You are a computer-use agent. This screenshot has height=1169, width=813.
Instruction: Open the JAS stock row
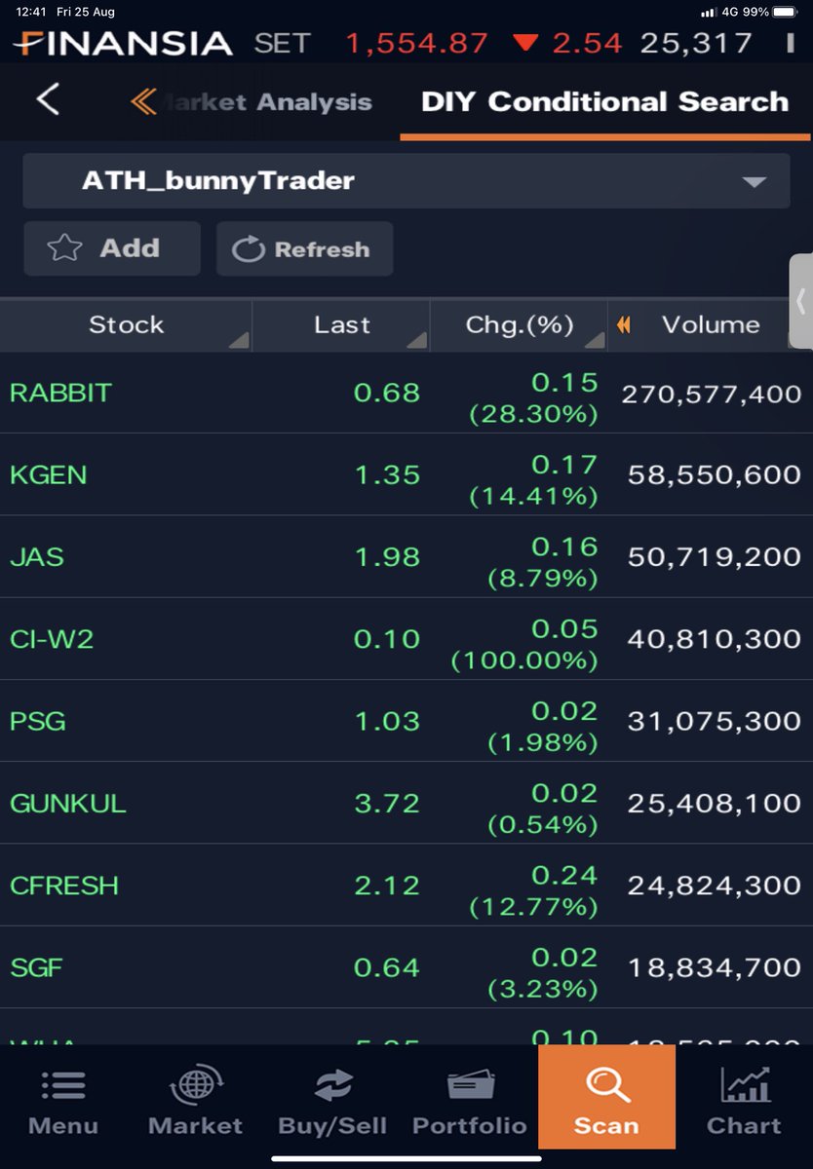coord(406,556)
